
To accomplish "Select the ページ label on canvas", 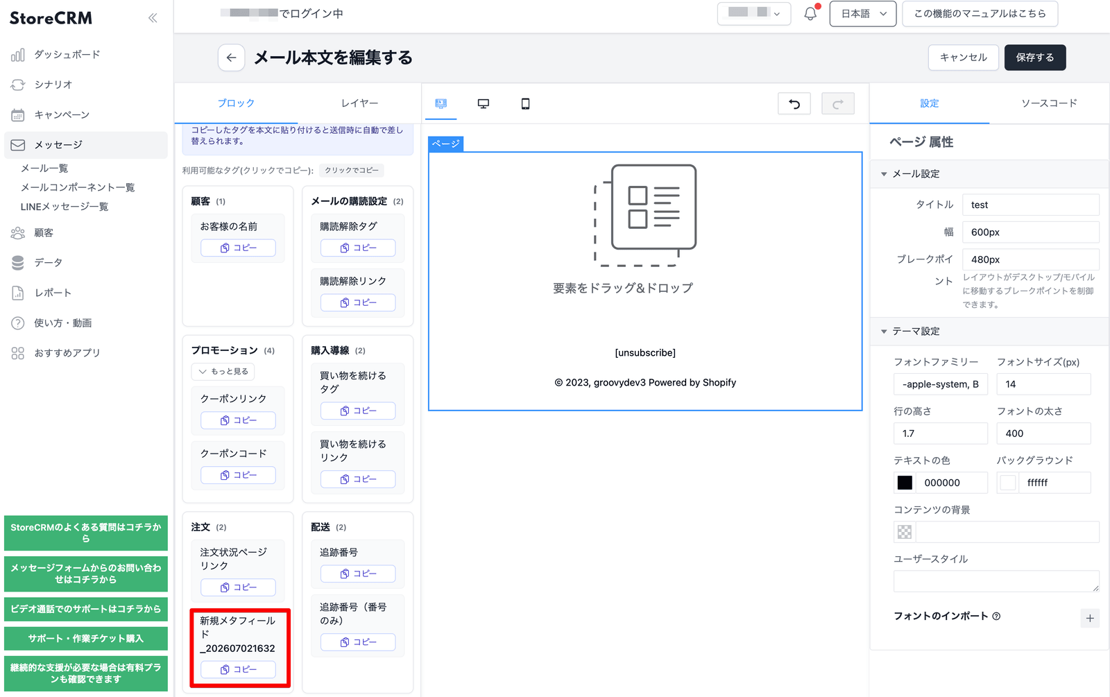I will point(445,144).
